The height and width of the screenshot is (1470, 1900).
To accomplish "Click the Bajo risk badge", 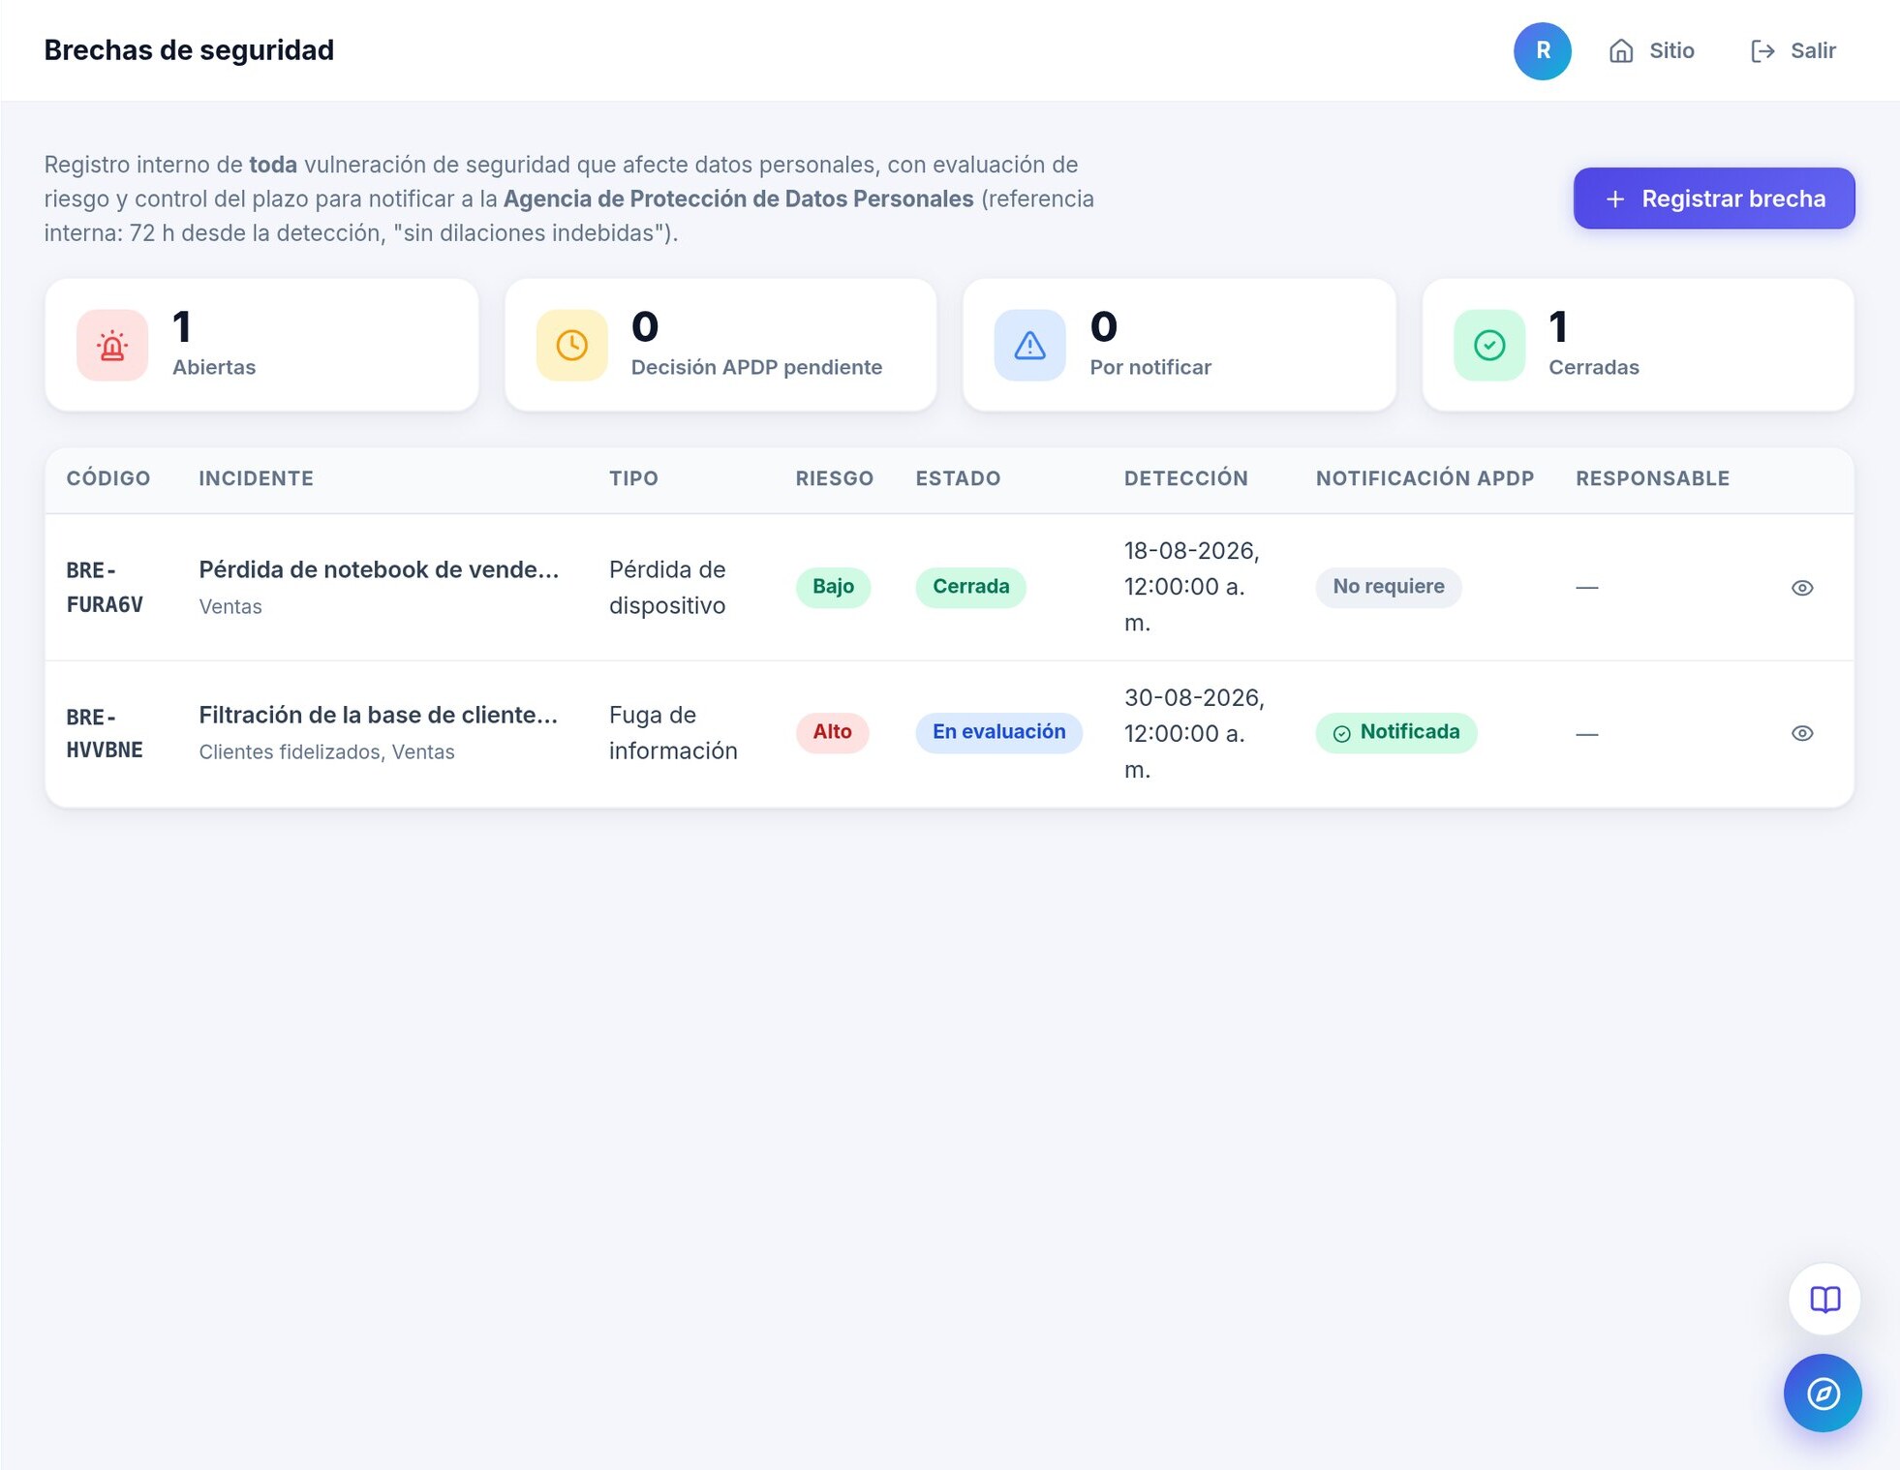I will coord(833,587).
